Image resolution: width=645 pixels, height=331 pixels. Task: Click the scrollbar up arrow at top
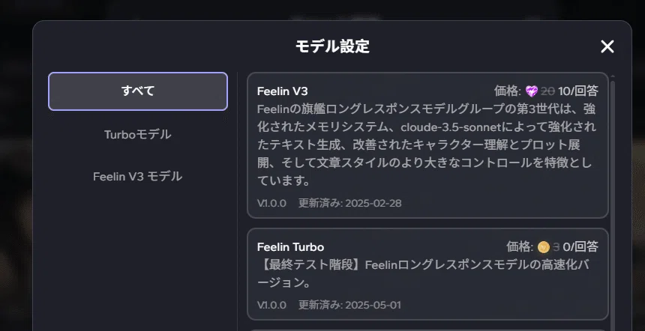tap(613, 76)
